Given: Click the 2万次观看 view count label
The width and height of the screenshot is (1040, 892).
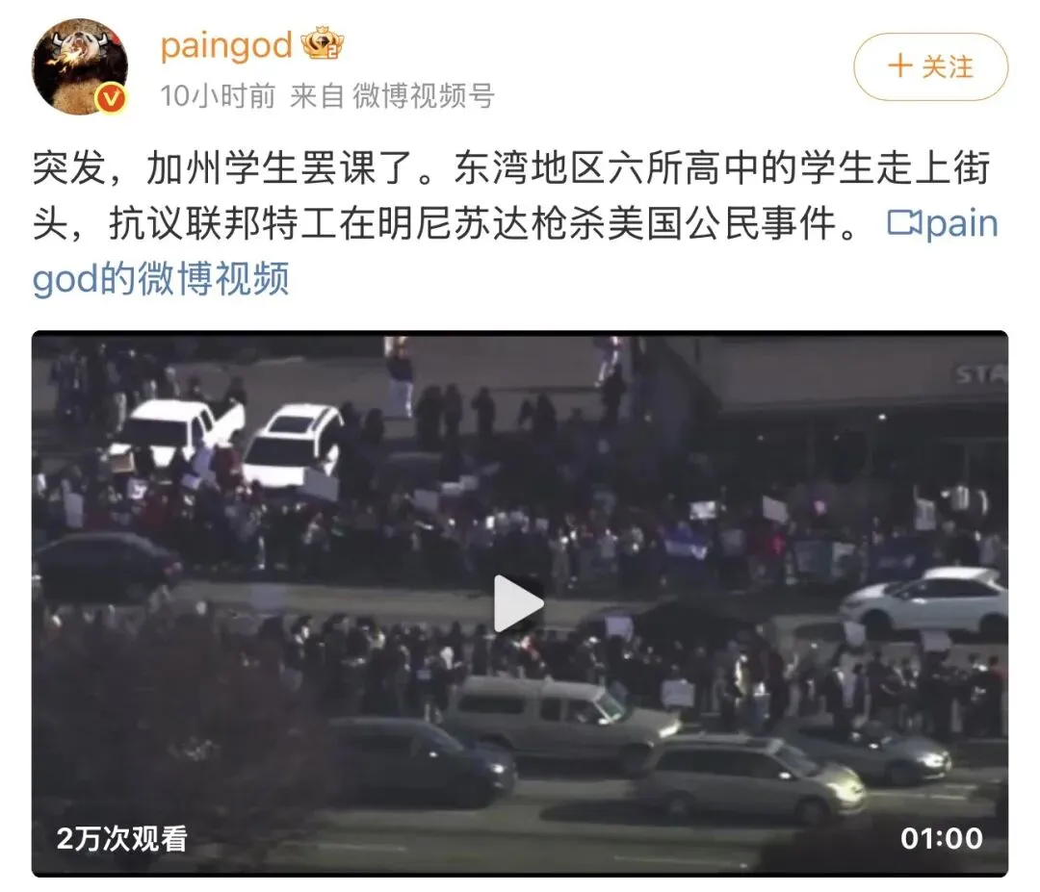Looking at the screenshot, I should tap(122, 838).
